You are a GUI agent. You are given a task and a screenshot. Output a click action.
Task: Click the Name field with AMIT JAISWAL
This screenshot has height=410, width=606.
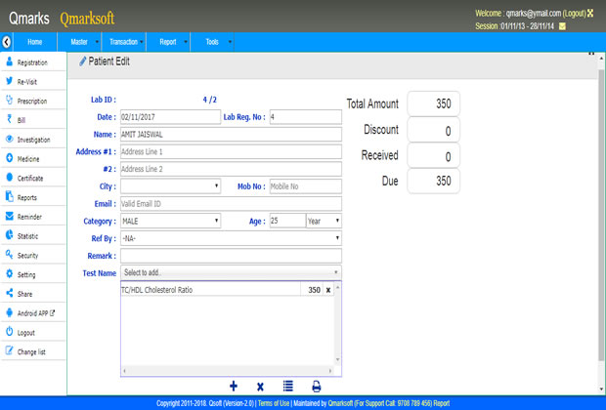(x=231, y=134)
